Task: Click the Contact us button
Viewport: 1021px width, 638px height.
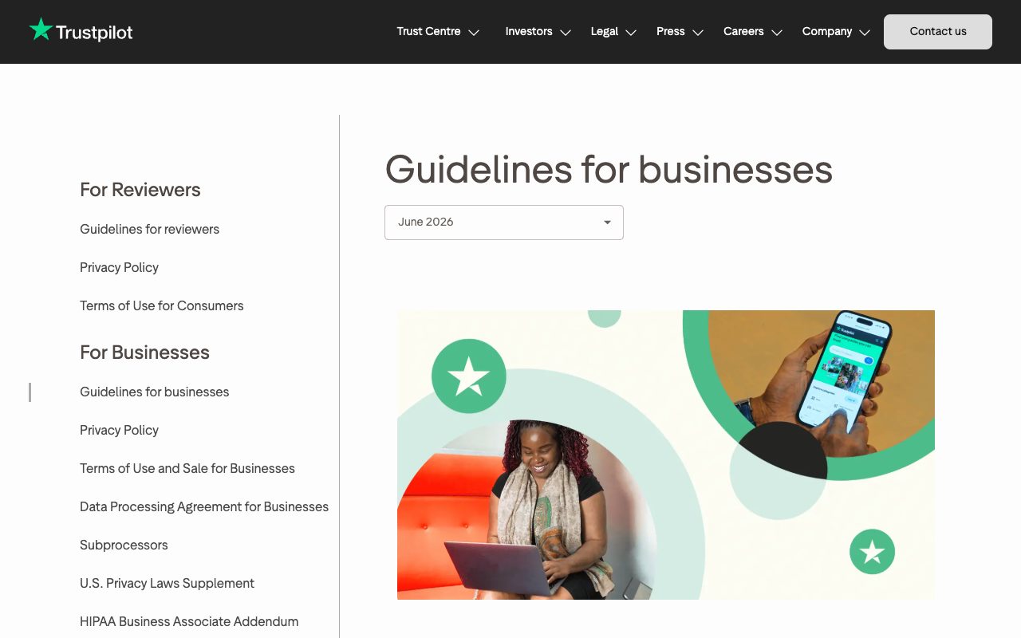Action: [938, 32]
